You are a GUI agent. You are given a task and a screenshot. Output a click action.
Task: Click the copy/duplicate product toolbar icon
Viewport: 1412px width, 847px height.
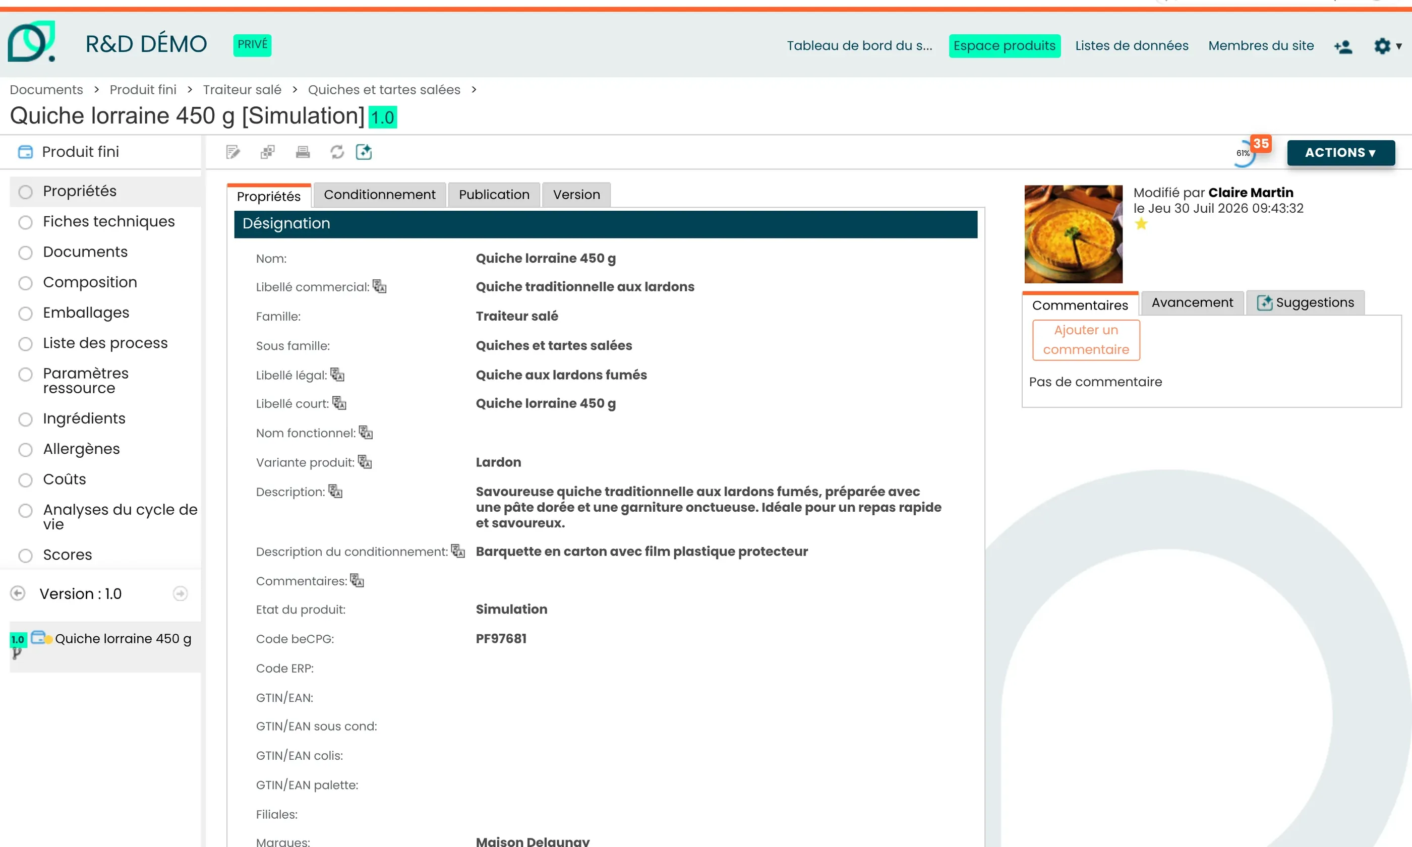tap(268, 152)
